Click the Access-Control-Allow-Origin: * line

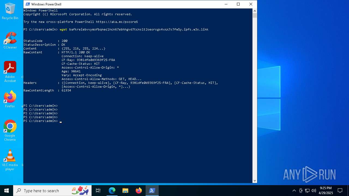coord(90,68)
